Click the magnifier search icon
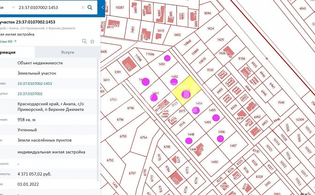This screenshot has width=315, height=195. (90, 7)
